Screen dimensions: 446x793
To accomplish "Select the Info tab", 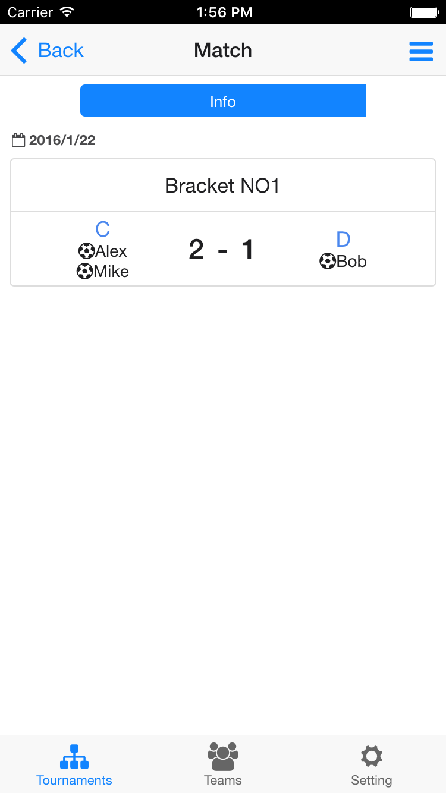I will click(x=223, y=101).
